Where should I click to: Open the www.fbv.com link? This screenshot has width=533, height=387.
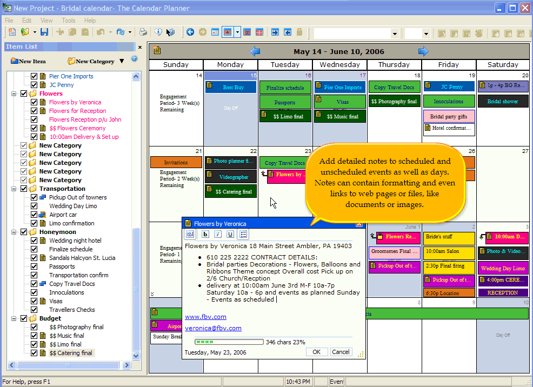[x=205, y=317]
